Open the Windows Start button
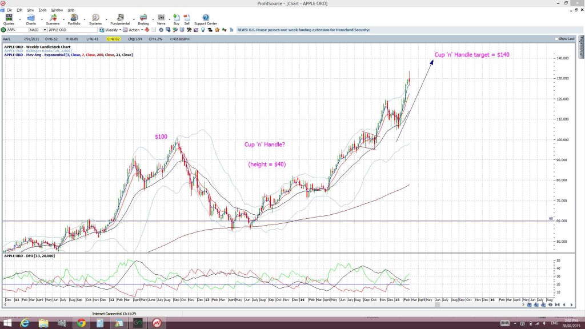Image resolution: width=585 pixels, height=329 pixels. click(x=6, y=323)
